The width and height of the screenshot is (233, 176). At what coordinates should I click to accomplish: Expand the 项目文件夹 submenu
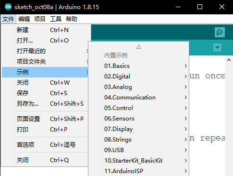coord(45,62)
